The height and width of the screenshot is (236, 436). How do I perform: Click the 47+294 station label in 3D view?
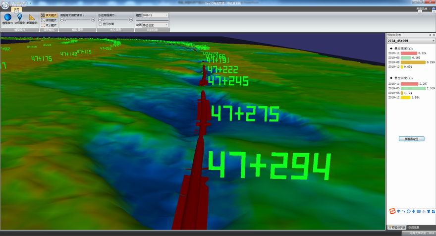(270, 166)
